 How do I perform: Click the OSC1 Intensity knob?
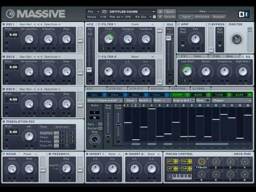pos(48,39)
